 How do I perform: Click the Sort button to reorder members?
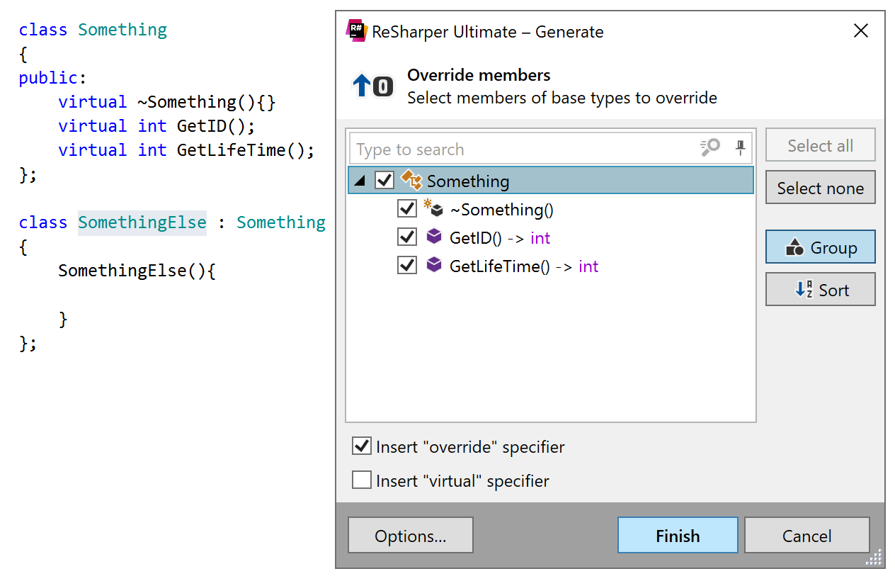point(820,289)
